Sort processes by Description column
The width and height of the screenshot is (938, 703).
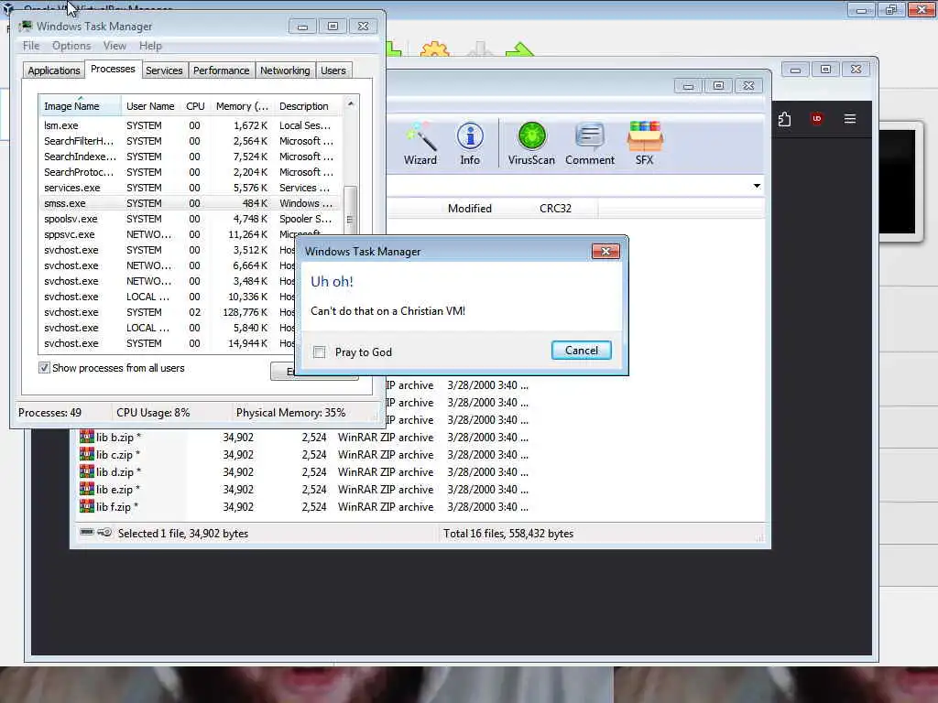click(308, 106)
